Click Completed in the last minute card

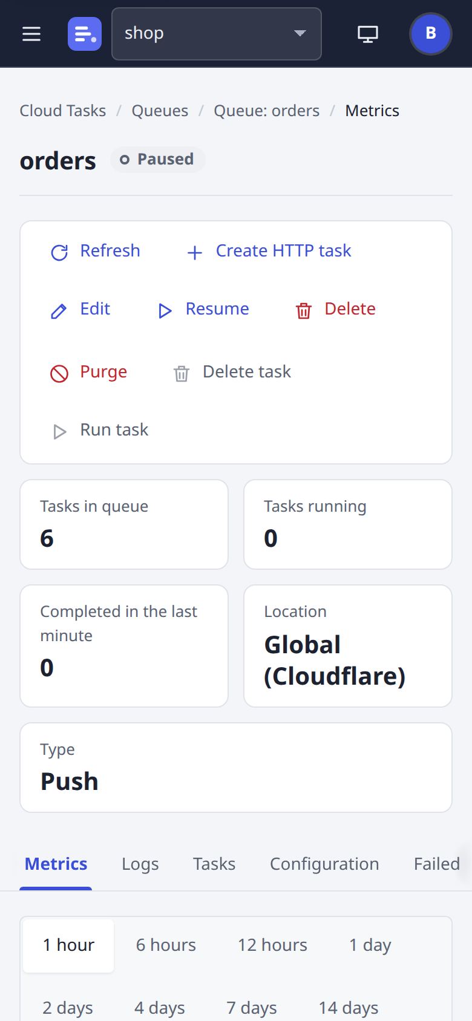click(124, 646)
